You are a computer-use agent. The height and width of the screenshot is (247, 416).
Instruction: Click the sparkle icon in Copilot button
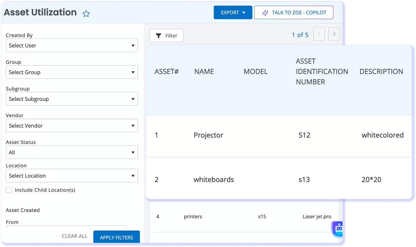point(265,13)
